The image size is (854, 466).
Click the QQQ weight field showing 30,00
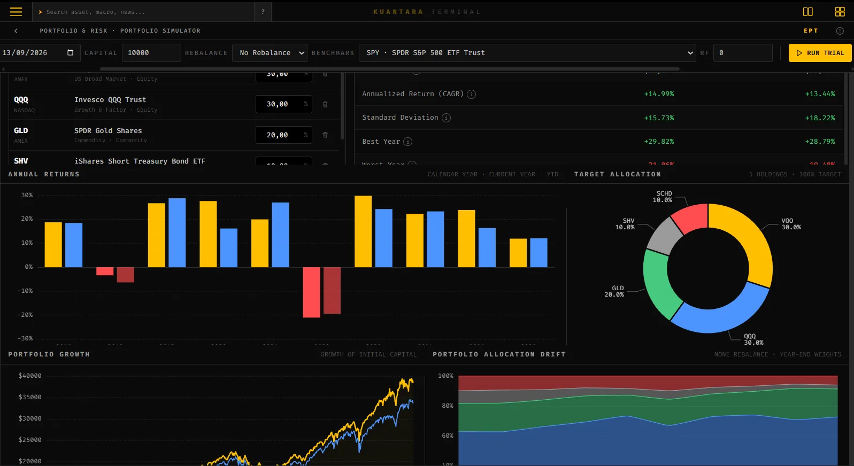pos(283,104)
